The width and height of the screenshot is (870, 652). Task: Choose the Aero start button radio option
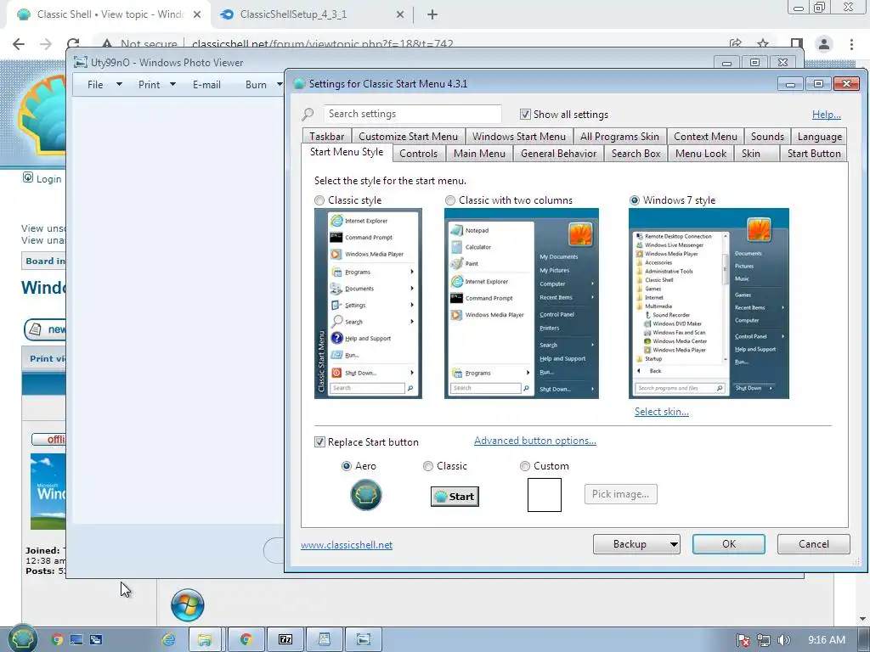[x=347, y=466]
